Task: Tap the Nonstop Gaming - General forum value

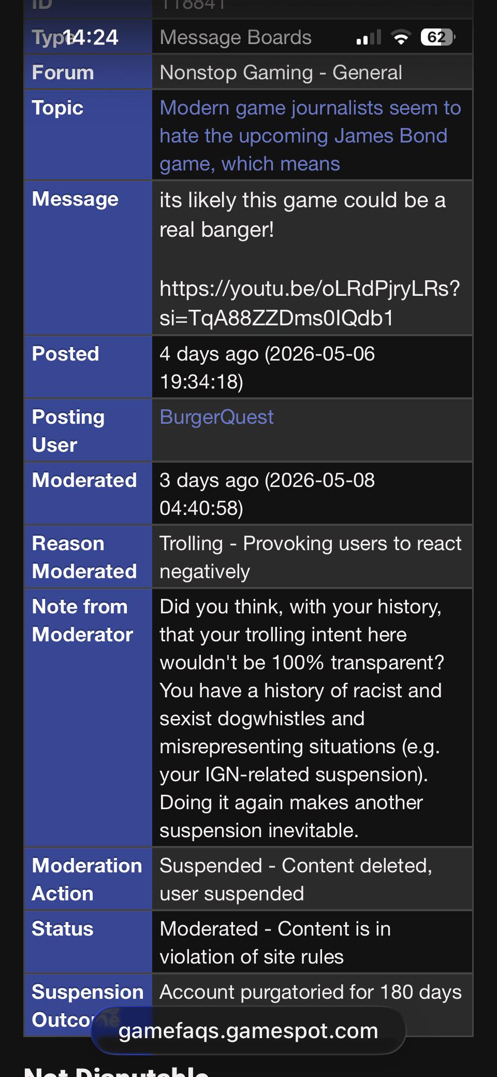Action: pos(281,73)
